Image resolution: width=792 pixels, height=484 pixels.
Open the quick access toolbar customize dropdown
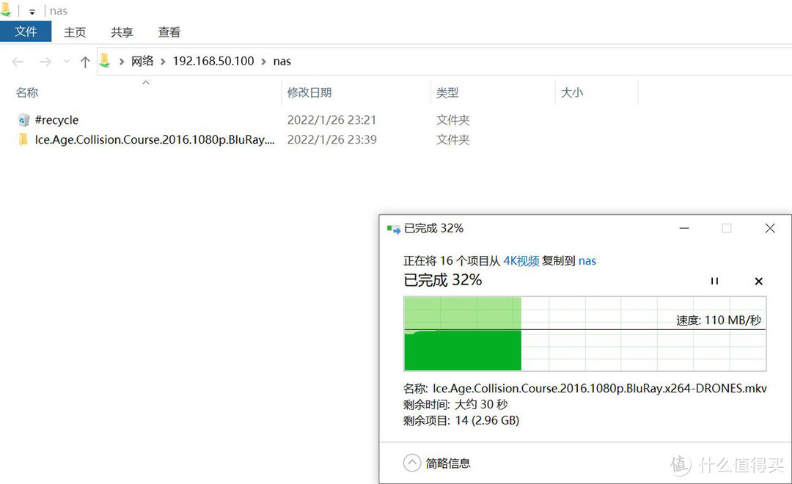click(x=32, y=12)
